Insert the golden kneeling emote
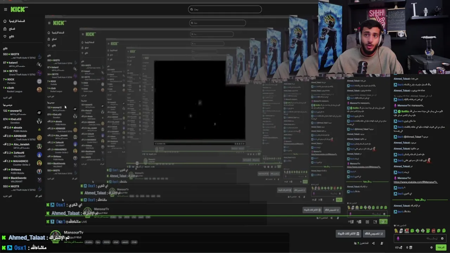 pyautogui.click(x=396, y=231)
